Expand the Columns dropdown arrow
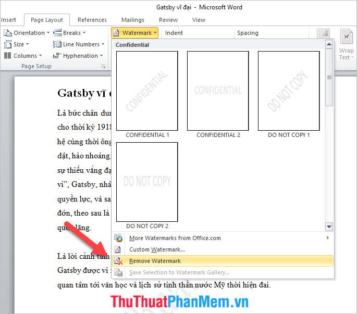 (x=40, y=56)
